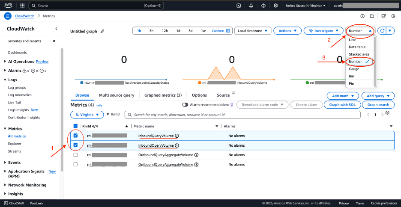Select Data table from the graph type list
Viewport: 401px width, 207px height.
(359, 47)
